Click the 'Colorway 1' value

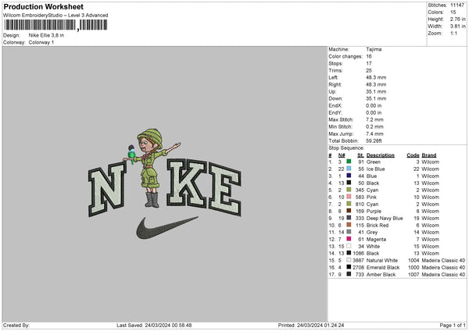[41, 42]
